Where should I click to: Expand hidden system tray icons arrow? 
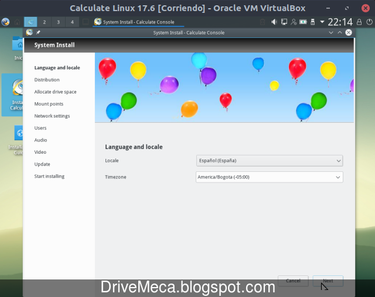click(x=322, y=22)
